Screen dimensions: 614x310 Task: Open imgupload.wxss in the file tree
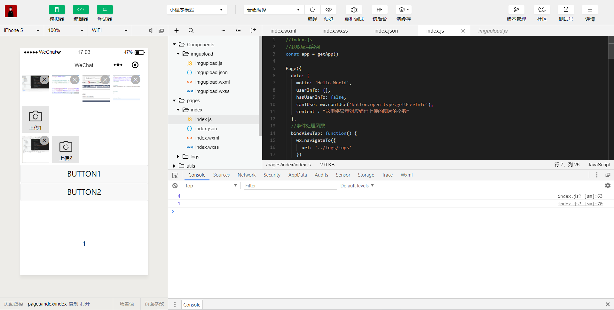pos(212,91)
